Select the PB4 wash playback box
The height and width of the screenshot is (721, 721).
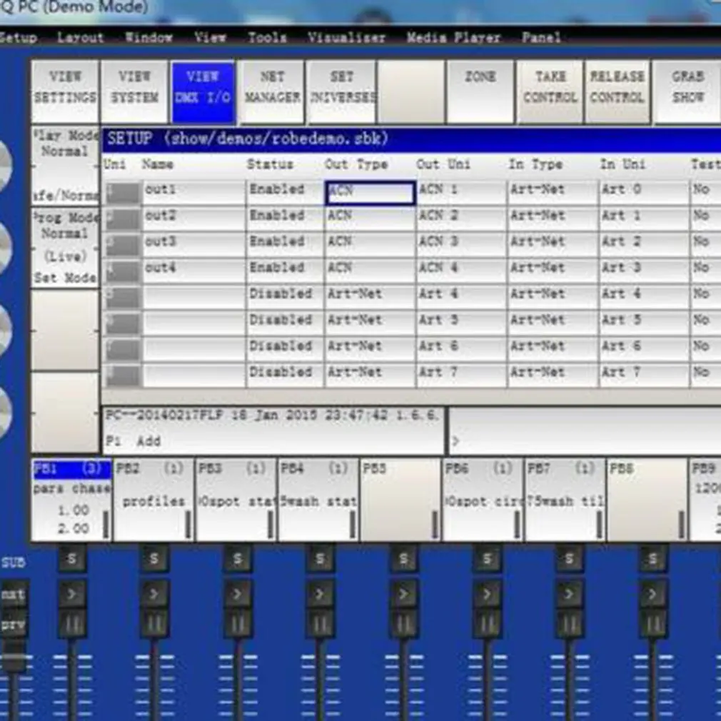point(318,500)
